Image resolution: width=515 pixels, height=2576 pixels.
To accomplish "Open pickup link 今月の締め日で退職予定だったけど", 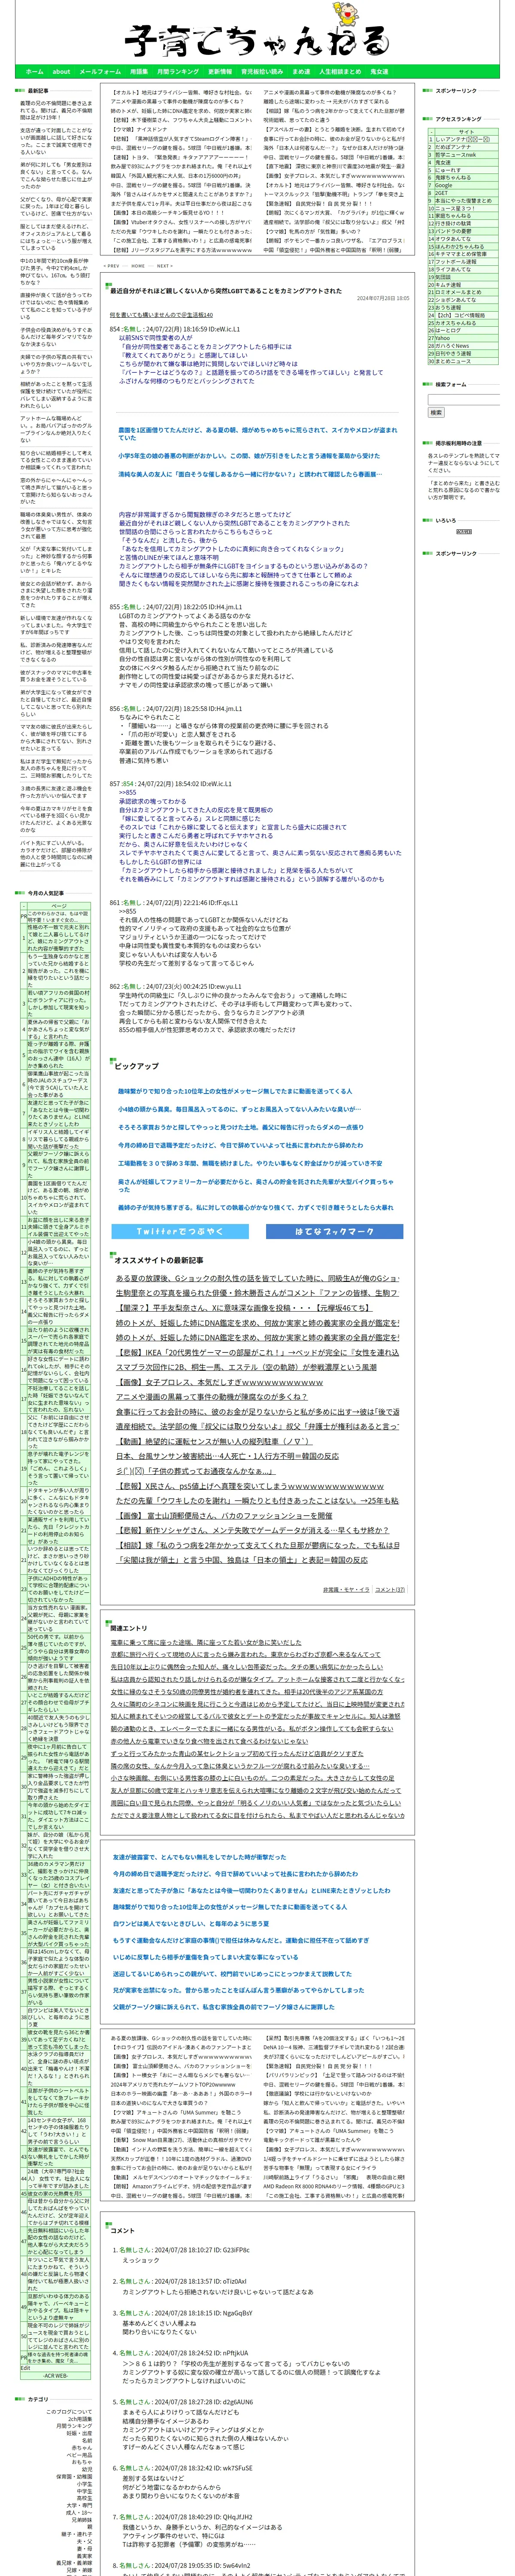I will coord(241,1145).
